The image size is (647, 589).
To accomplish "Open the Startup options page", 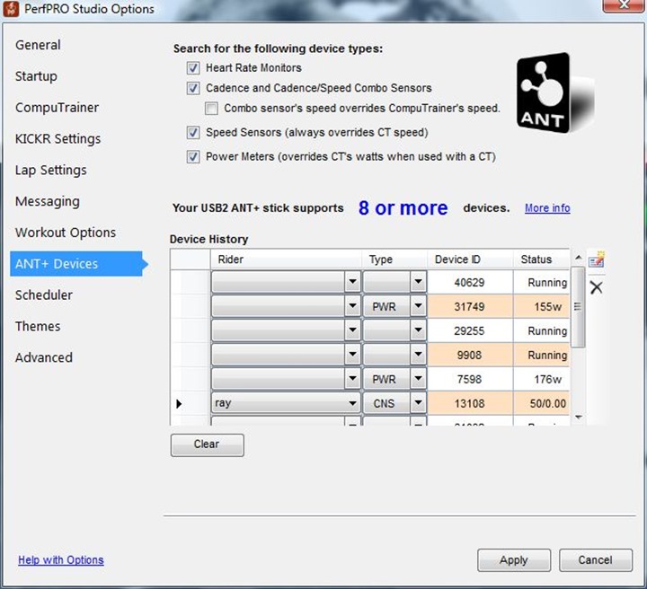I will (x=36, y=76).
